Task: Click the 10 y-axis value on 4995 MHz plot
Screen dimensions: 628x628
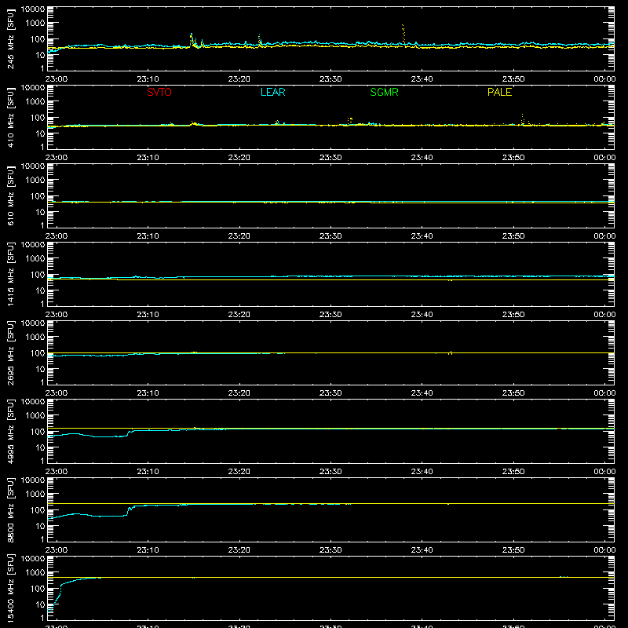Action: point(40,447)
